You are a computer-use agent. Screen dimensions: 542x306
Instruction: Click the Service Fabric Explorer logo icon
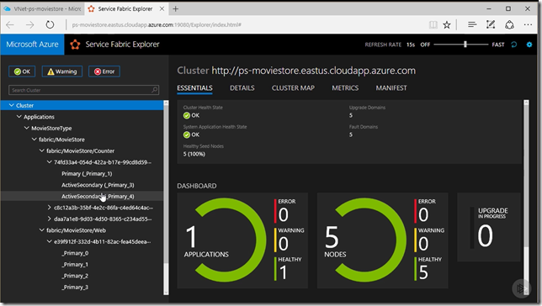pos(75,45)
